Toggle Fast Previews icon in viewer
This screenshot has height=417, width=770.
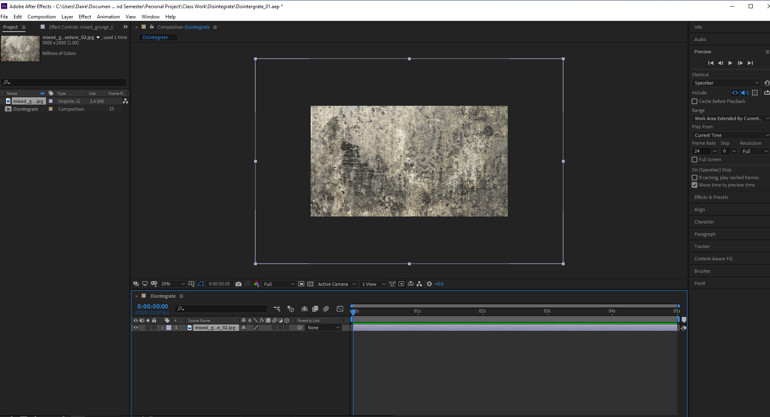(401, 284)
